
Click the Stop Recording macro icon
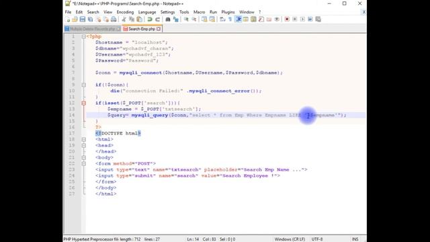[295, 19]
